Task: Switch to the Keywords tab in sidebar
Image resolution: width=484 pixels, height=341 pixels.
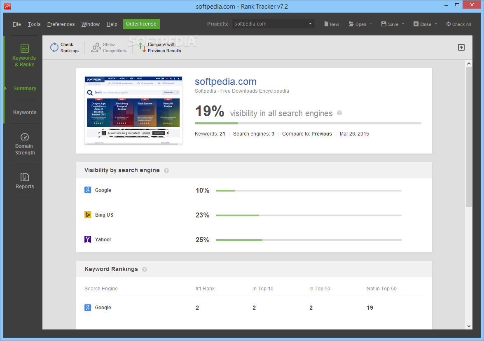Action: pos(25,112)
